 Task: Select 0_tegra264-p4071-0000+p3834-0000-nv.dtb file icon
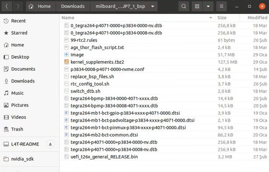click(x=66, y=26)
